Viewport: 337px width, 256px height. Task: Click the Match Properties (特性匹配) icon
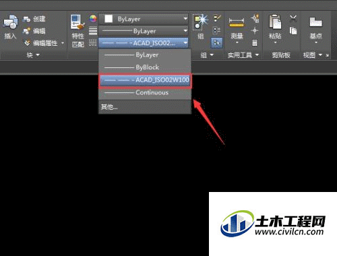tap(78, 22)
